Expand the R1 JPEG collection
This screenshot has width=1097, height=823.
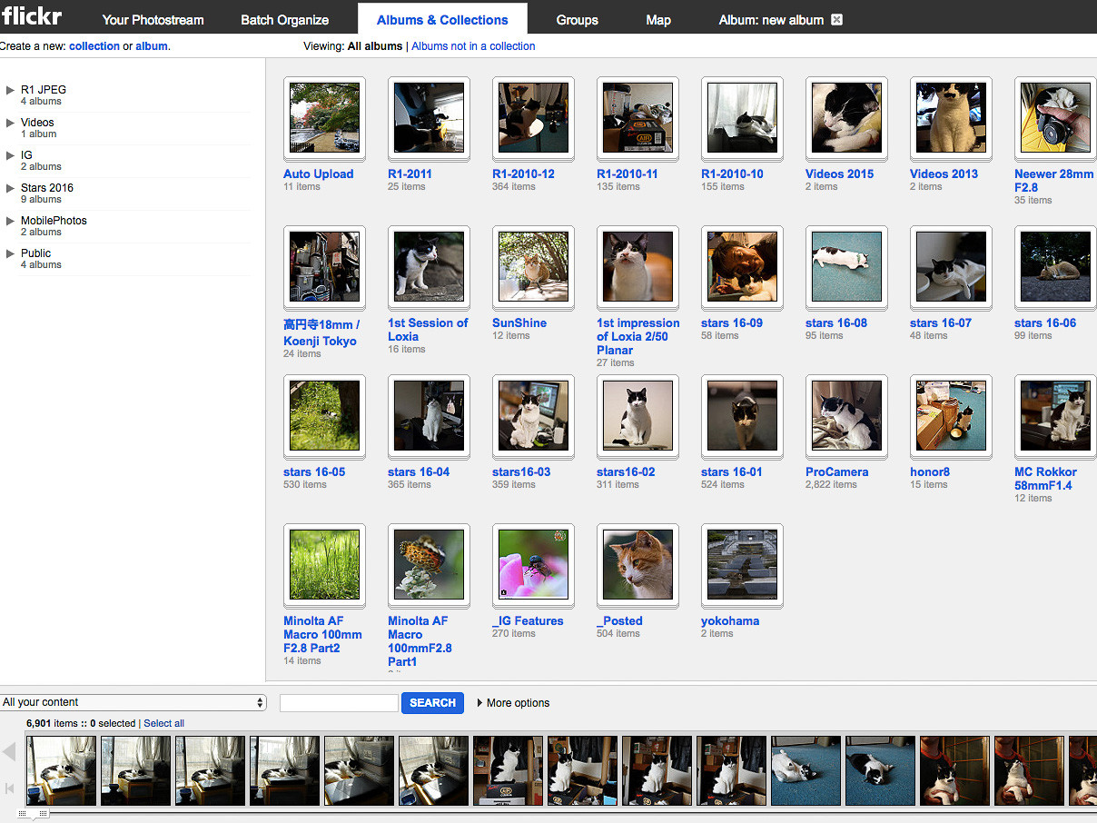pos(11,89)
